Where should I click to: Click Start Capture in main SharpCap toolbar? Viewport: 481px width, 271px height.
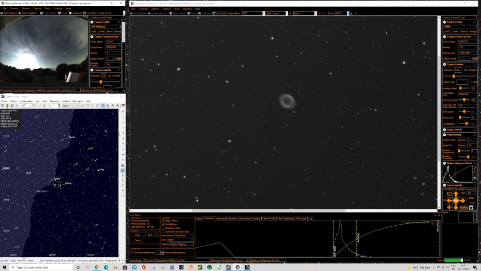[x=138, y=13]
